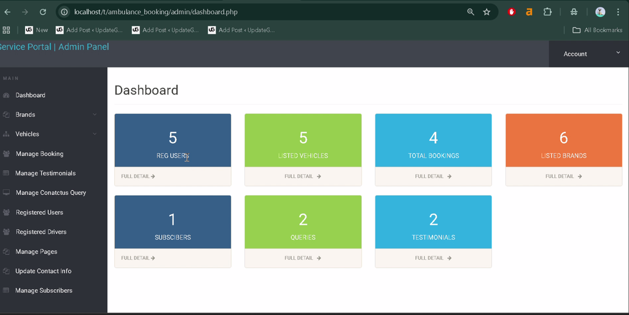
Task: Click the browser forward arrow
Action: (25, 12)
